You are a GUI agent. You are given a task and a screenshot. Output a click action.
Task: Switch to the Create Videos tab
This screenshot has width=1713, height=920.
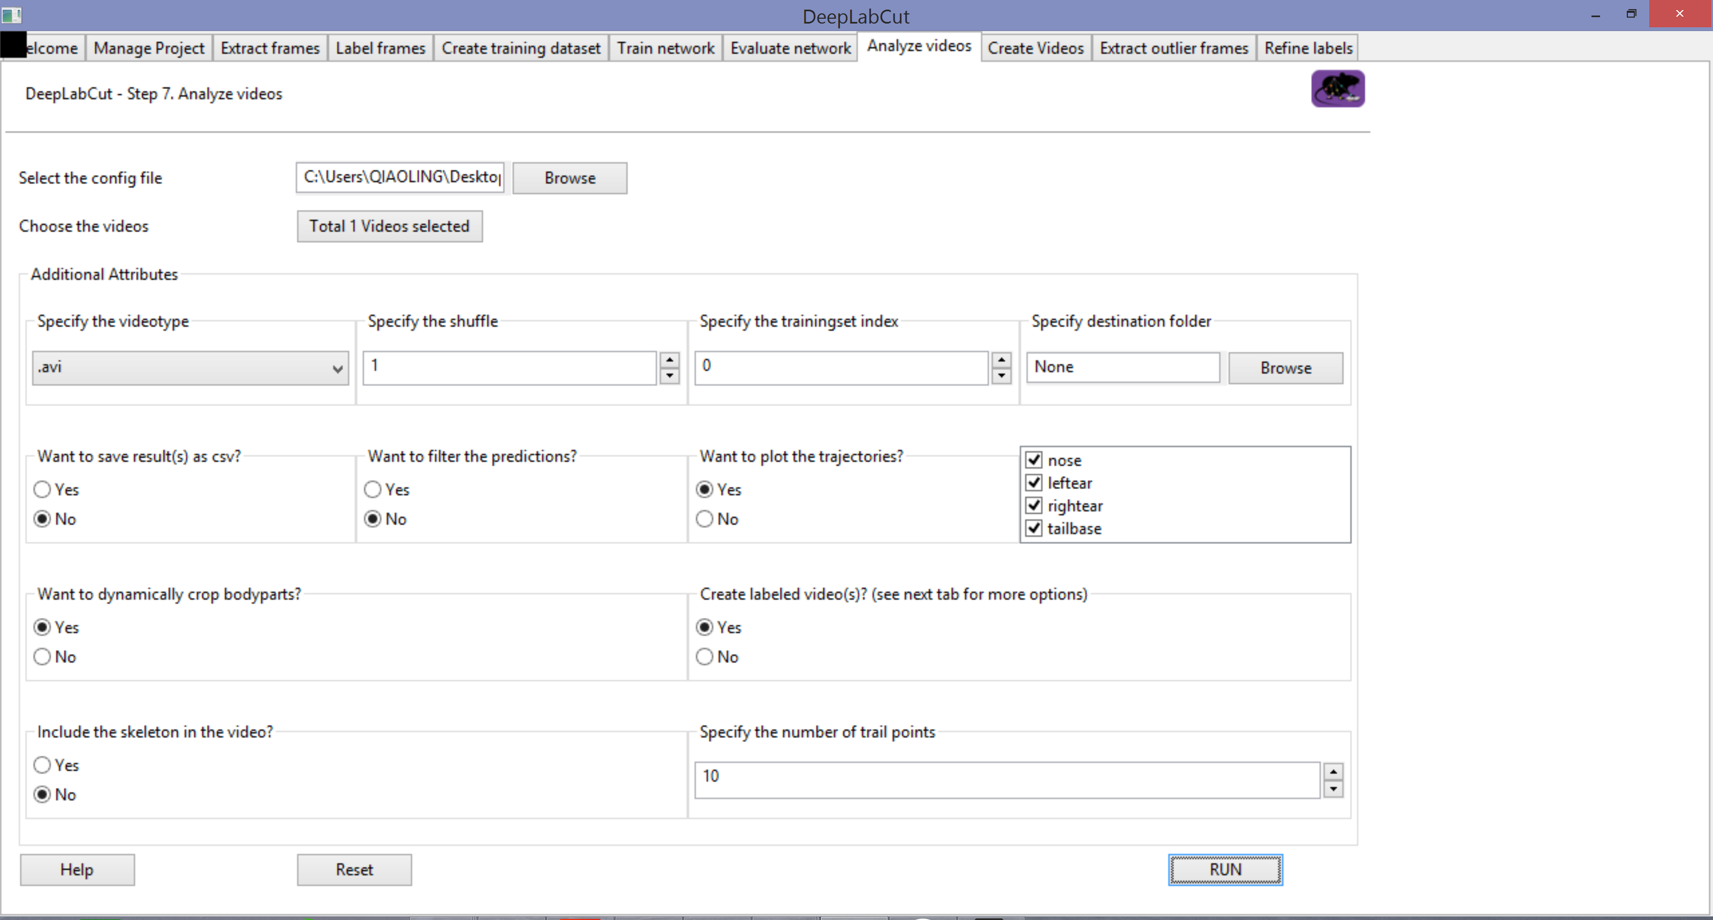tap(1035, 47)
